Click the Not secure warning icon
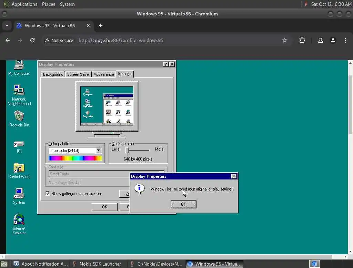This screenshot has width=353, height=268. point(47,41)
